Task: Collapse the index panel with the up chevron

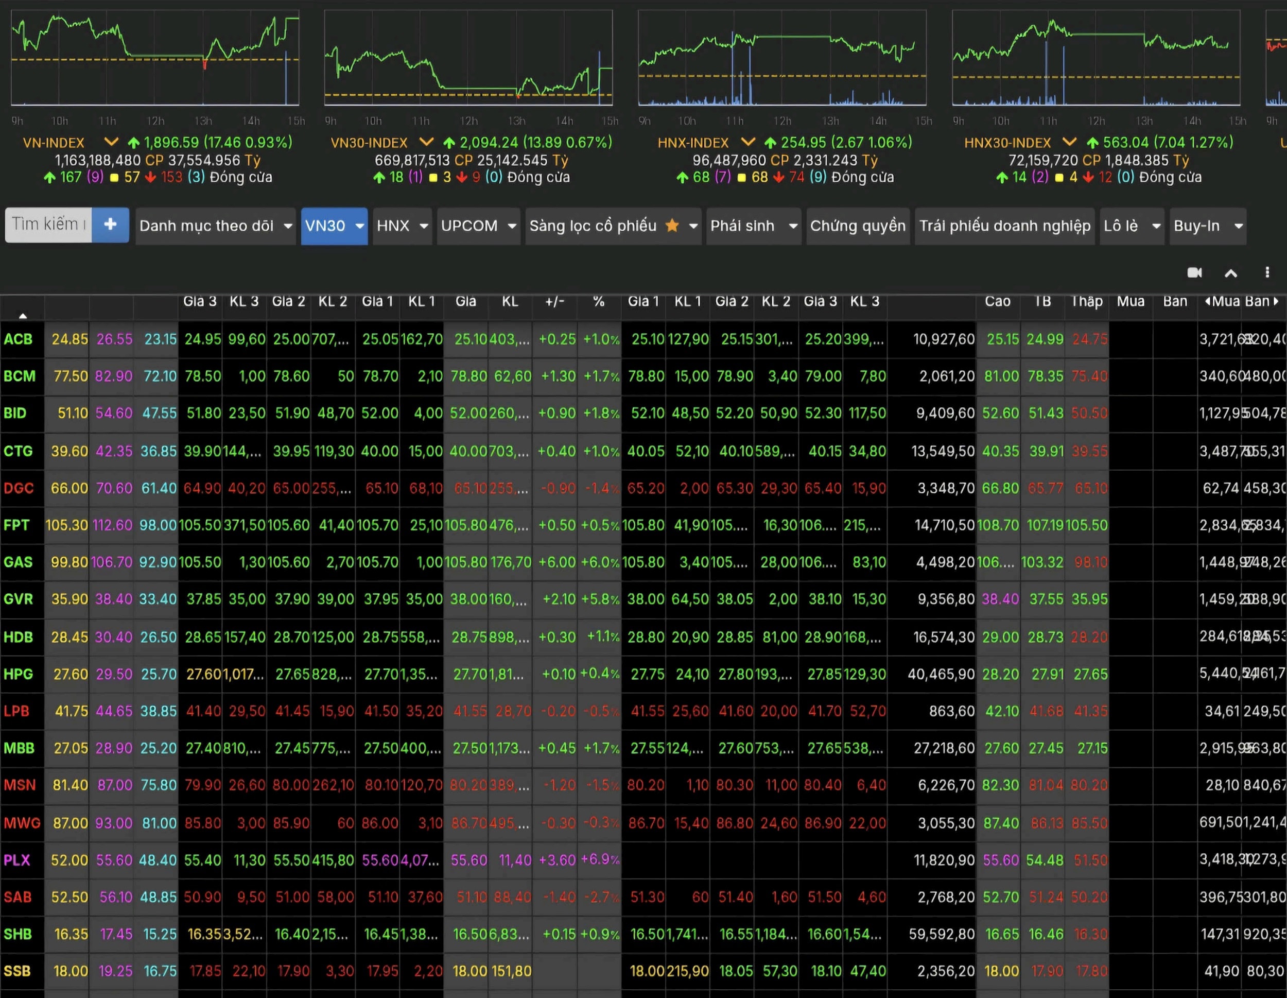Action: (1231, 273)
